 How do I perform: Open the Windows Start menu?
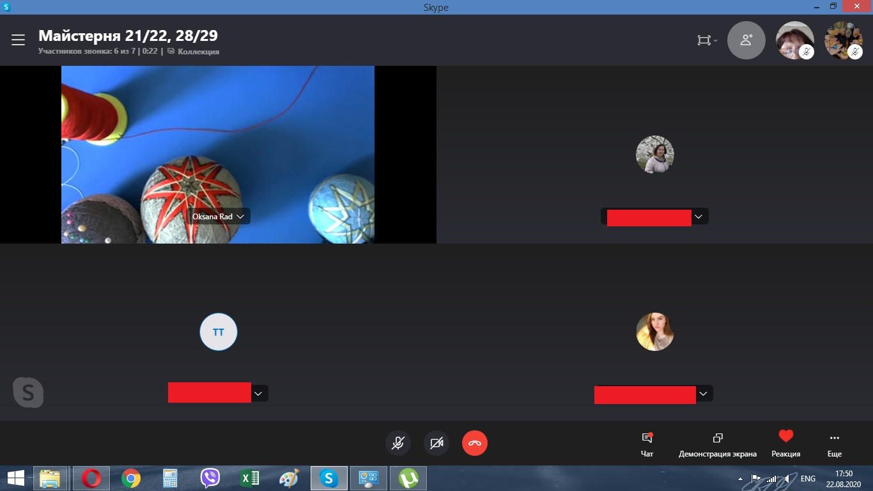pyautogui.click(x=15, y=478)
